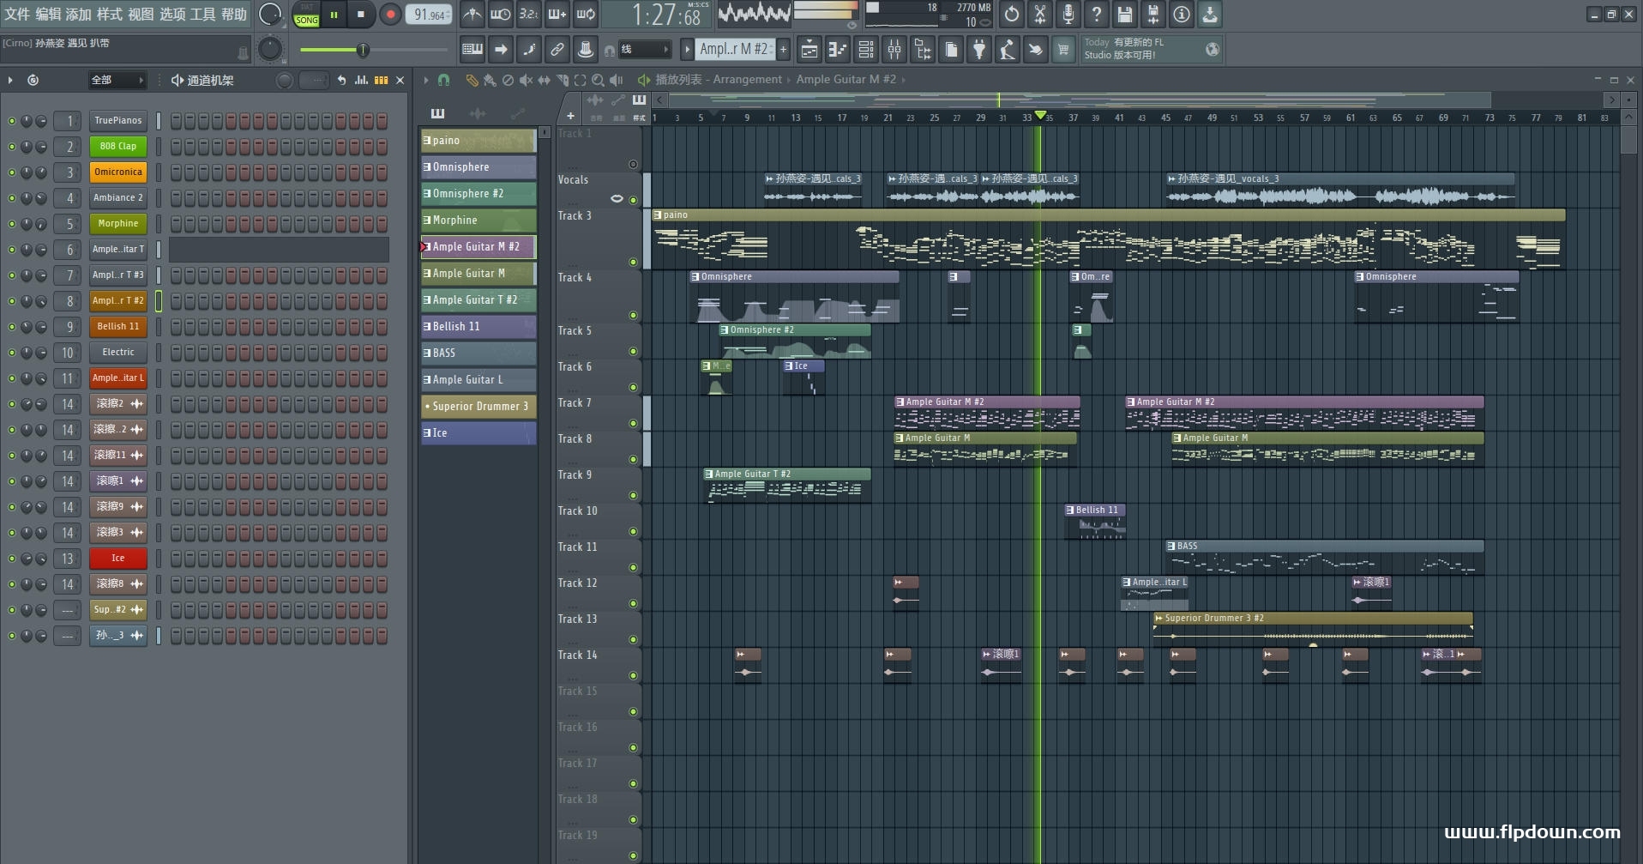The image size is (1643, 864).
Task: Open the 文件 menu
Action: (16, 15)
